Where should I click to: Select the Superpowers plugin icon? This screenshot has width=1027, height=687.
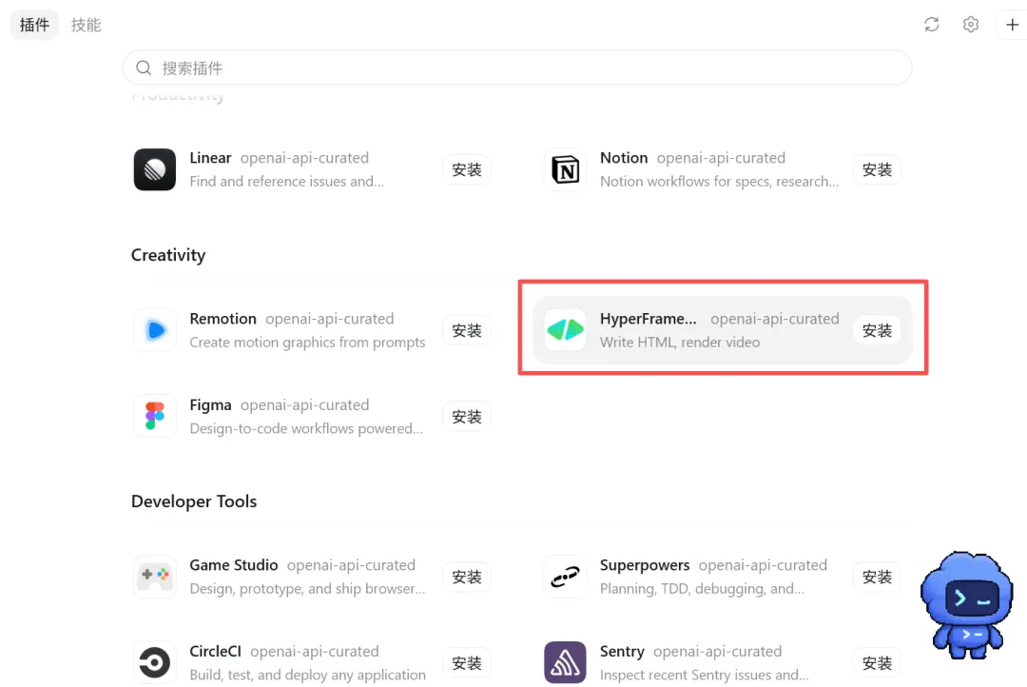pyautogui.click(x=565, y=577)
